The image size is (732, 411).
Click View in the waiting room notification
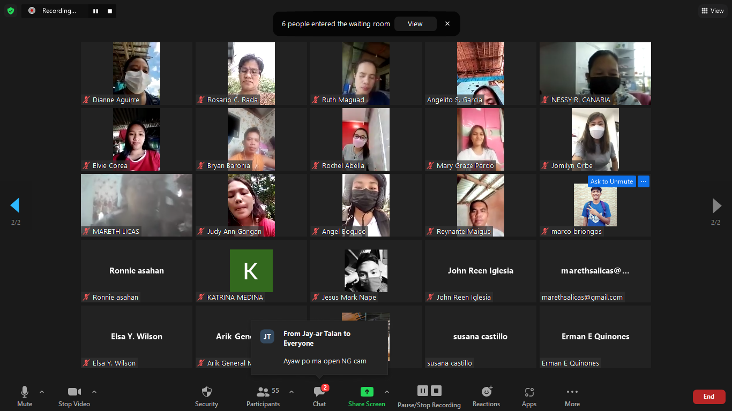[x=415, y=24]
